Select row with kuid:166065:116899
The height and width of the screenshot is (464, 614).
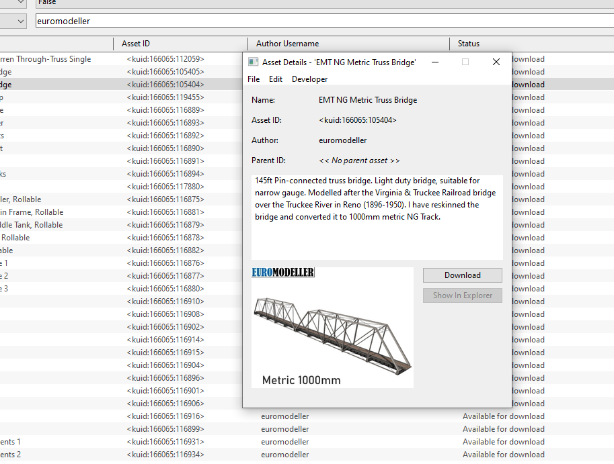coord(307,429)
